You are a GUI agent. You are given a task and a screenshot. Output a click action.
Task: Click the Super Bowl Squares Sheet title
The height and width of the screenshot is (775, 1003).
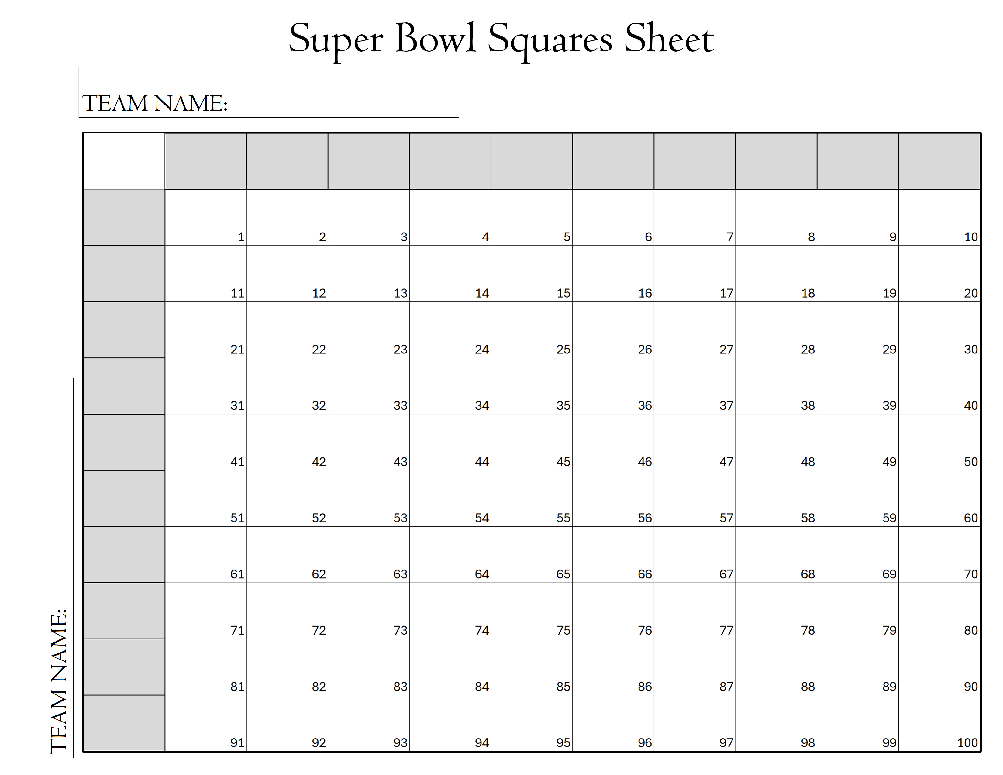pyautogui.click(x=501, y=40)
